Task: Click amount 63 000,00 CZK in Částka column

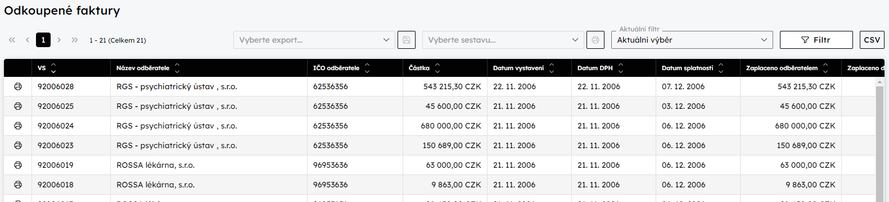Action: click(454, 165)
